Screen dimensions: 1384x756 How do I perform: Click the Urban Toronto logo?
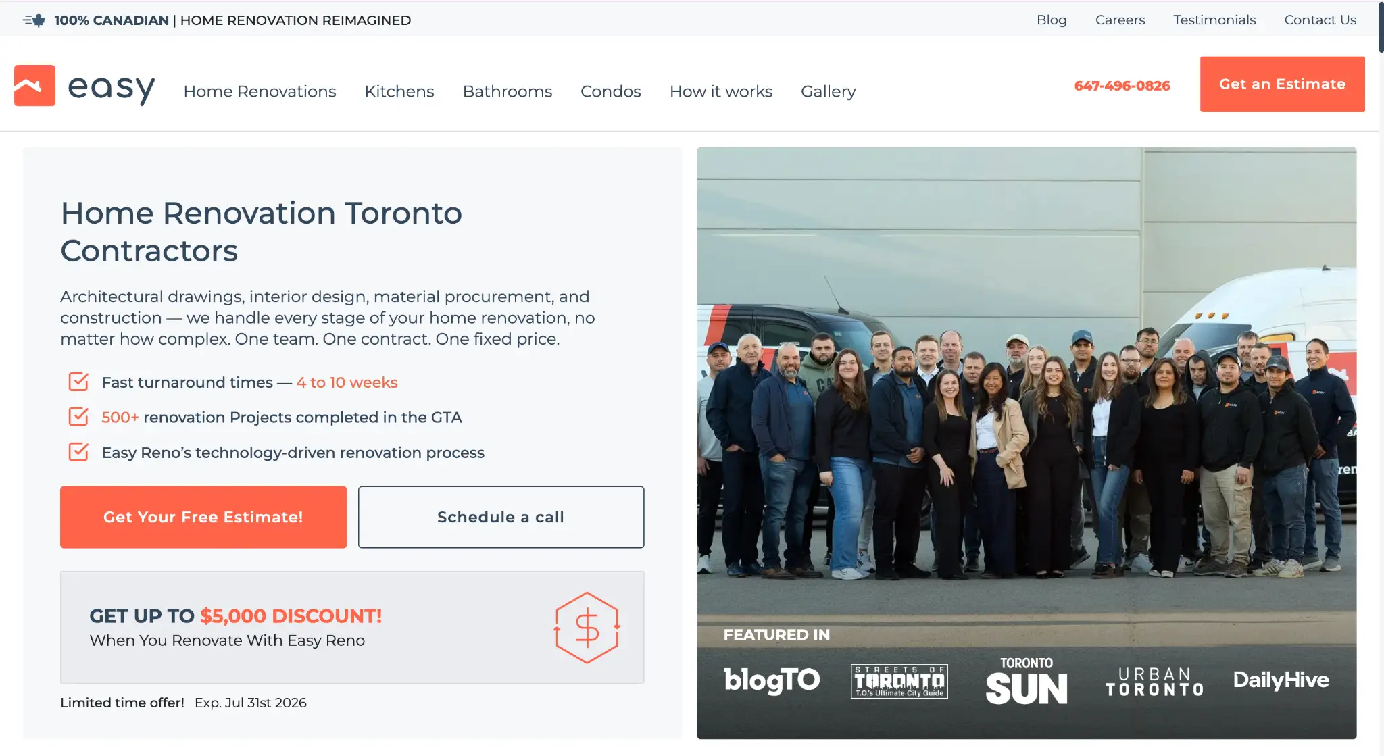point(1154,682)
